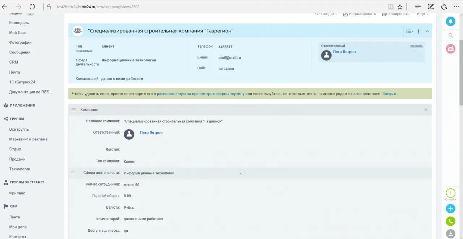Open CRM in the left sidebar
Screen dimensions: 463x239
[14, 62]
